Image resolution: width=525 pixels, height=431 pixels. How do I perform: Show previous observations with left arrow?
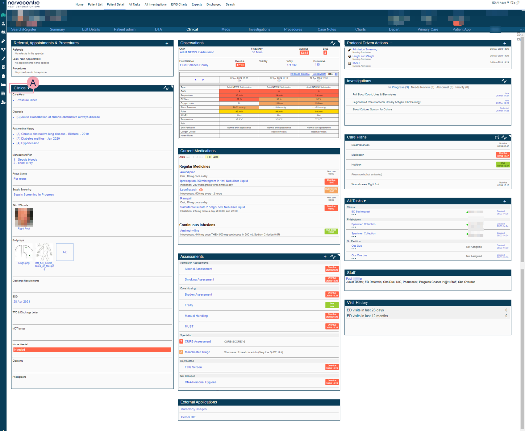[195, 80]
